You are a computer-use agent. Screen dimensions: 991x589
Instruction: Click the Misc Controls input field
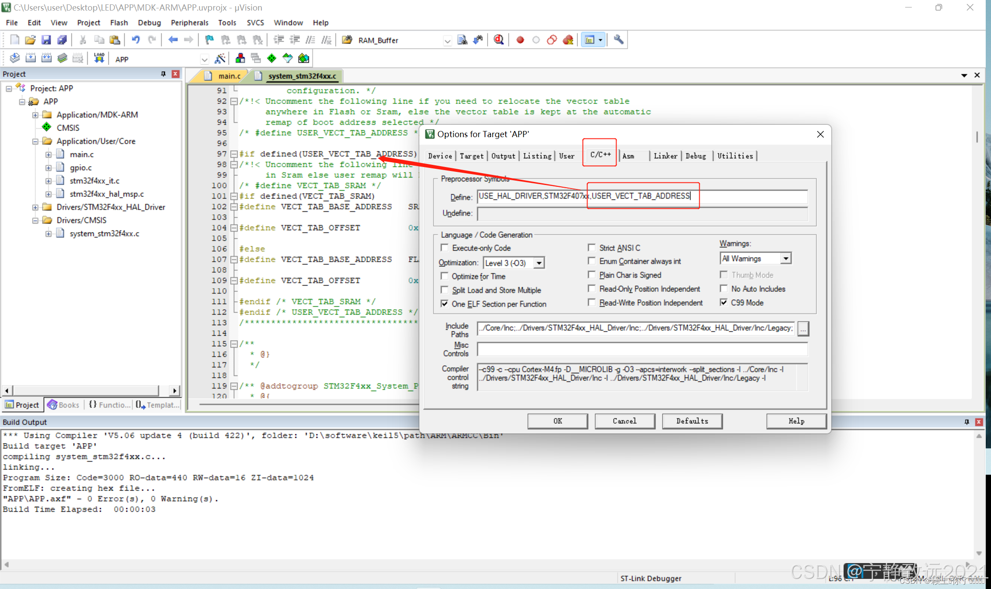(642, 349)
